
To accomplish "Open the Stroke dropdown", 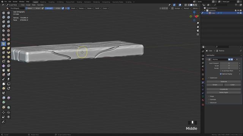I will 90,8.
